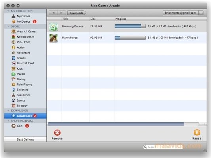Image resolution: width=211 pixels, height=158 pixels.
Task: Click the scrollbar left arrow
Action: pyautogui.click(x=201, y=124)
